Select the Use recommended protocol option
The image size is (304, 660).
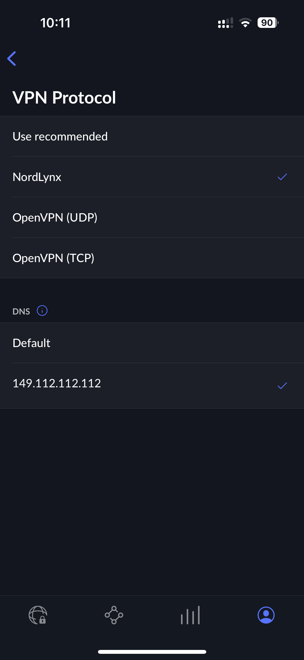[152, 136]
